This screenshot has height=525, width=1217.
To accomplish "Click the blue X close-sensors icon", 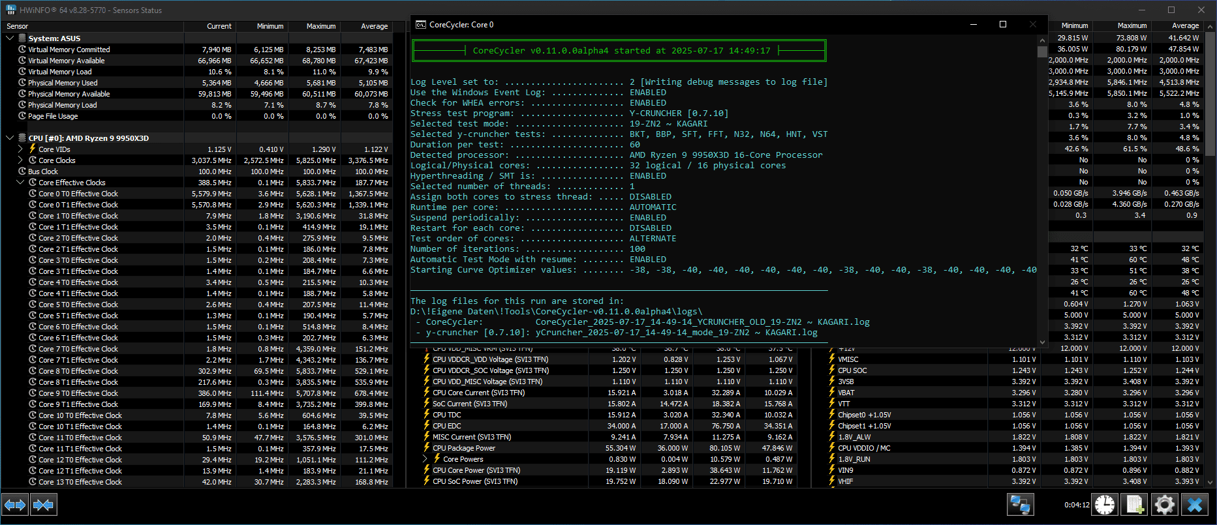I will (x=1195, y=505).
